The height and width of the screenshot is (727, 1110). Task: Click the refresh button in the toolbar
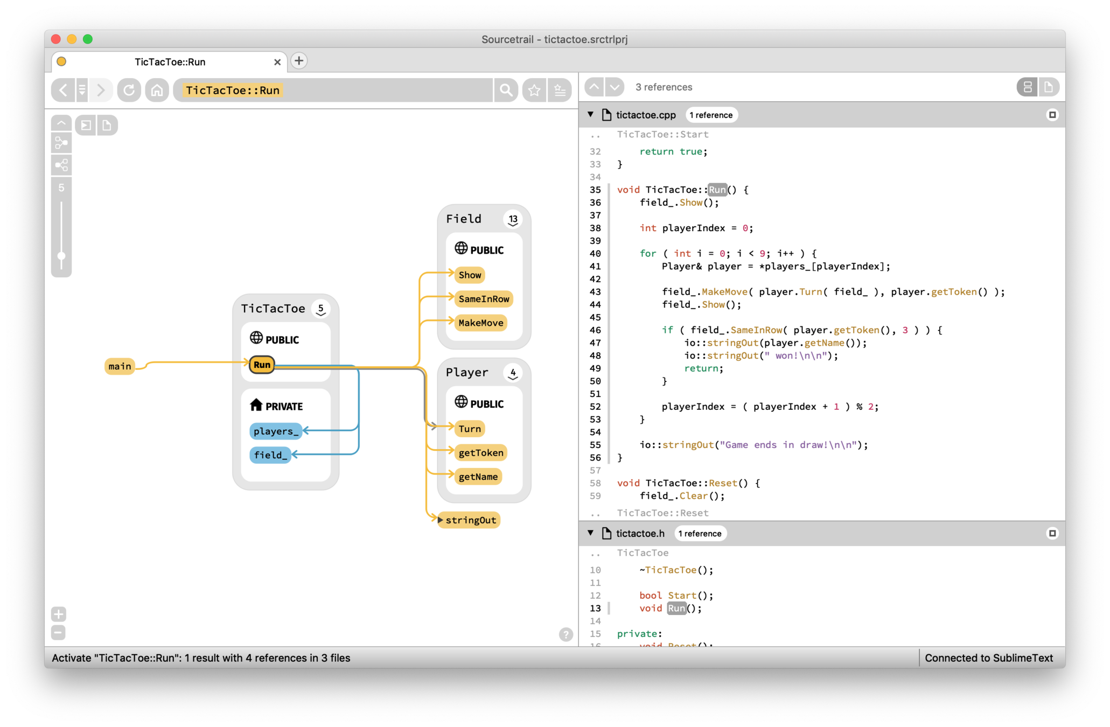click(x=129, y=90)
